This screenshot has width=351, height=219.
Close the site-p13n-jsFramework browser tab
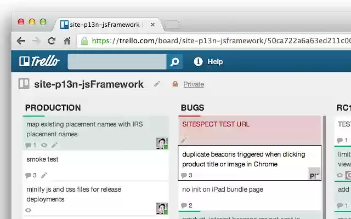tap(152, 25)
